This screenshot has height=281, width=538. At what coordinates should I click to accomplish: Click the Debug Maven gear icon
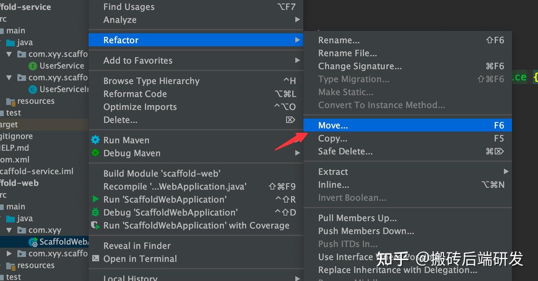(x=95, y=153)
